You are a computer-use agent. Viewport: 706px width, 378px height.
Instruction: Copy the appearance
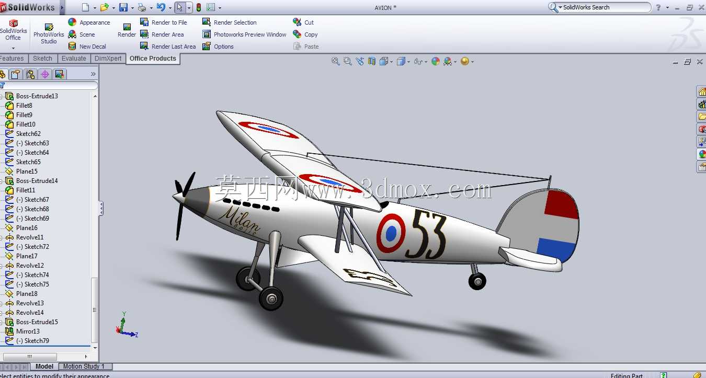(x=305, y=35)
